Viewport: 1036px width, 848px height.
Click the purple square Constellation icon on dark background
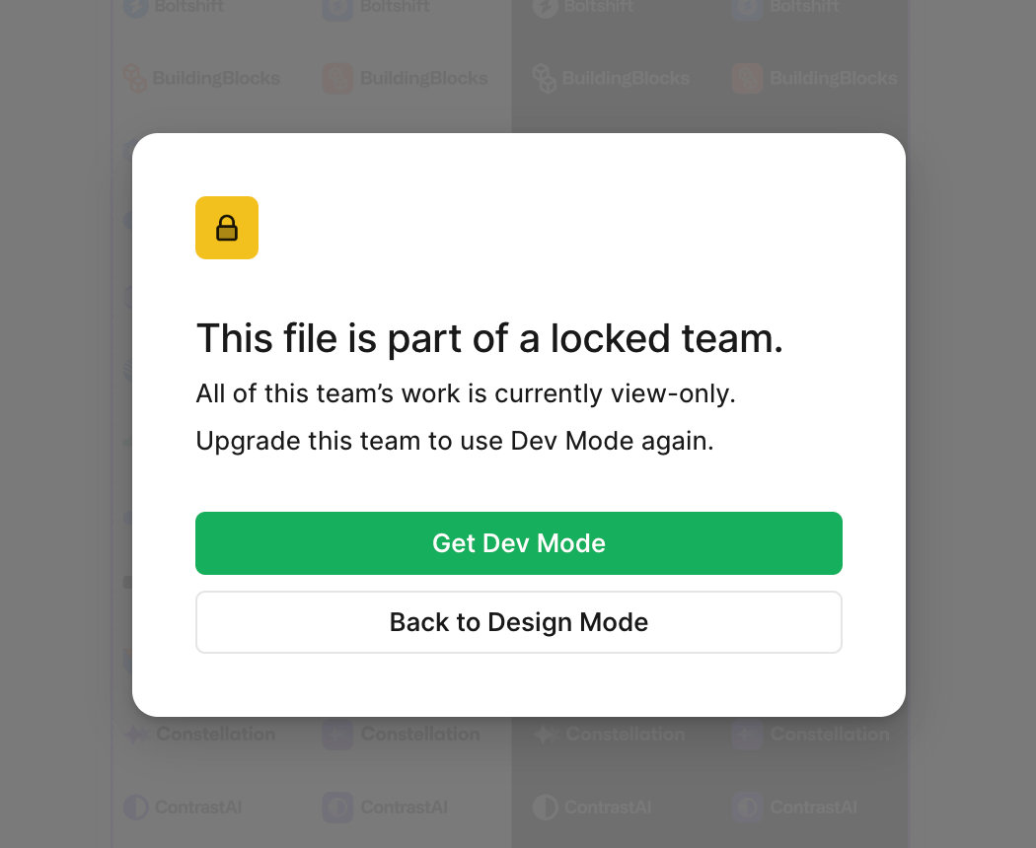(x=747, y=734)
